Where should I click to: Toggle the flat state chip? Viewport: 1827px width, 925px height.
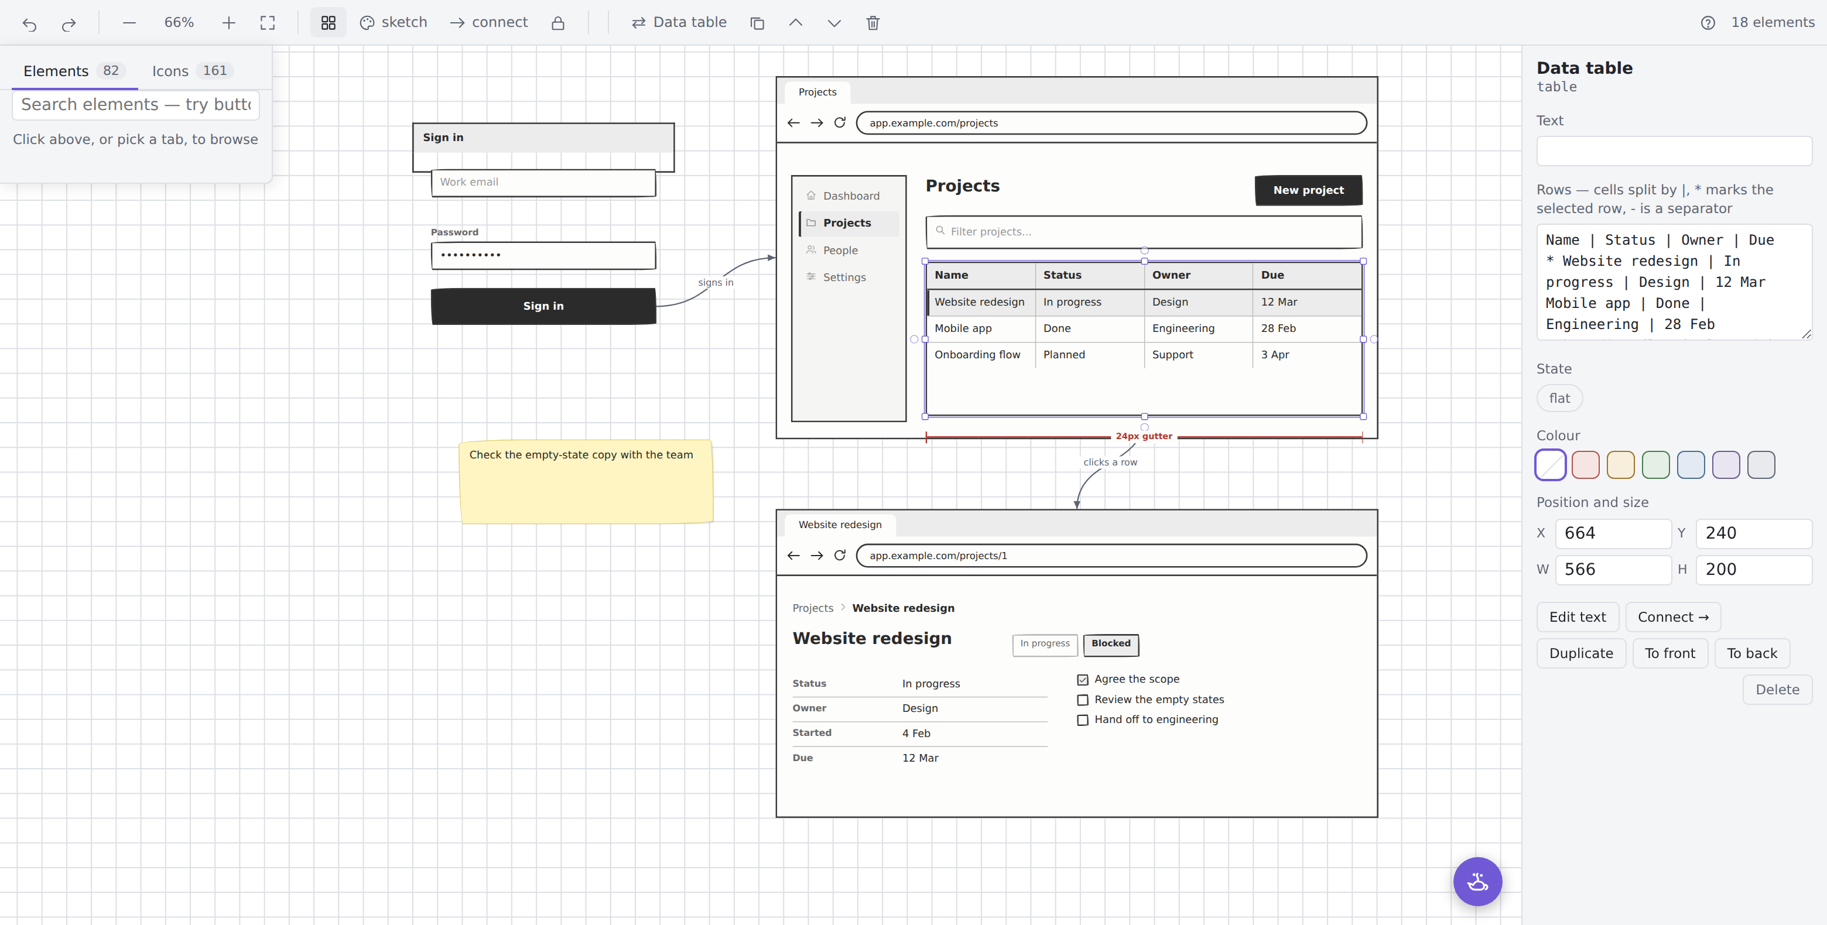click(1559, 398)
